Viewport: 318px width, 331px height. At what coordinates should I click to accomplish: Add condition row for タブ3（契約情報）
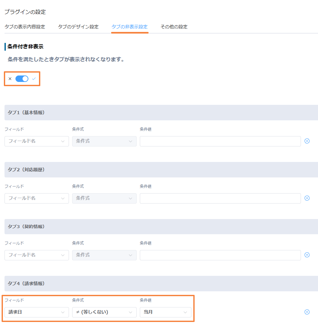pyautogui.click(x=307, y=255)
